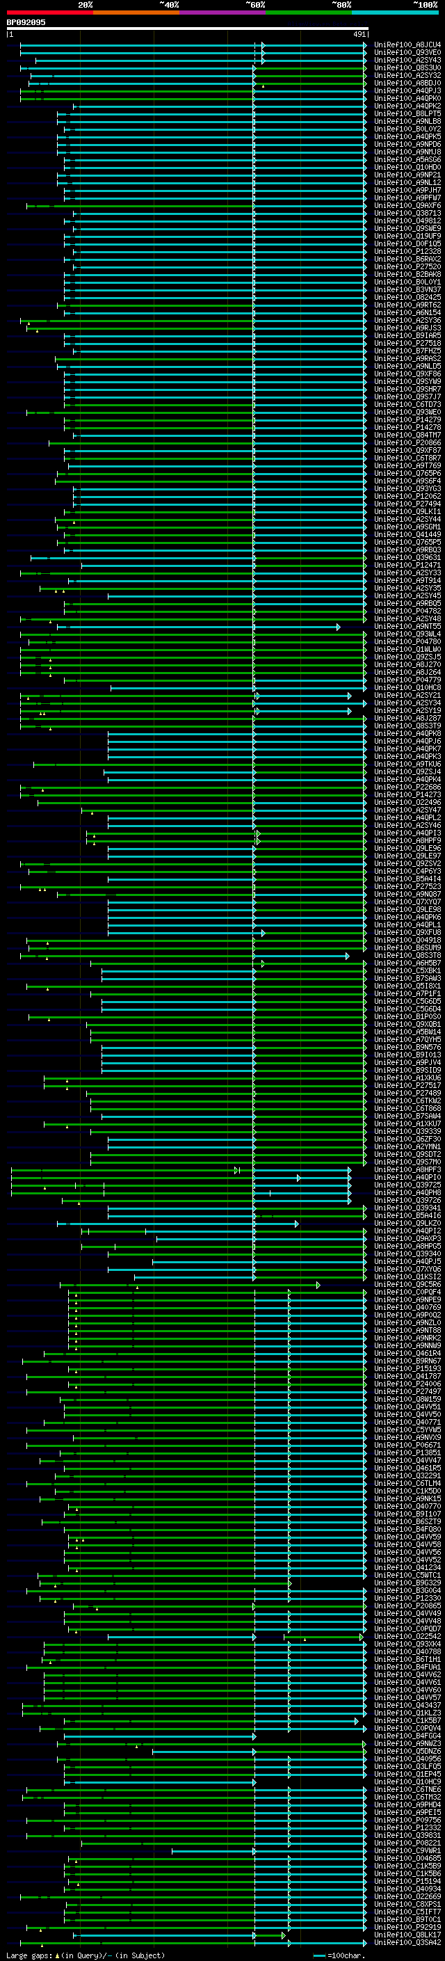Select the UniRef100_A9NT88 label

(407, 1331)
